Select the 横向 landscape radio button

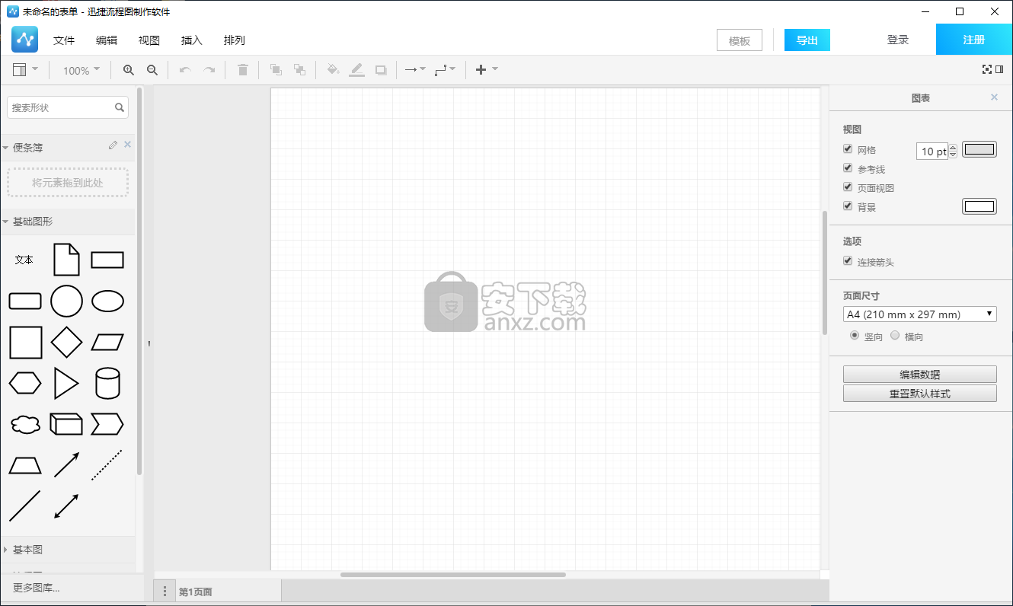pyautogui.click(x=895, y=335)
